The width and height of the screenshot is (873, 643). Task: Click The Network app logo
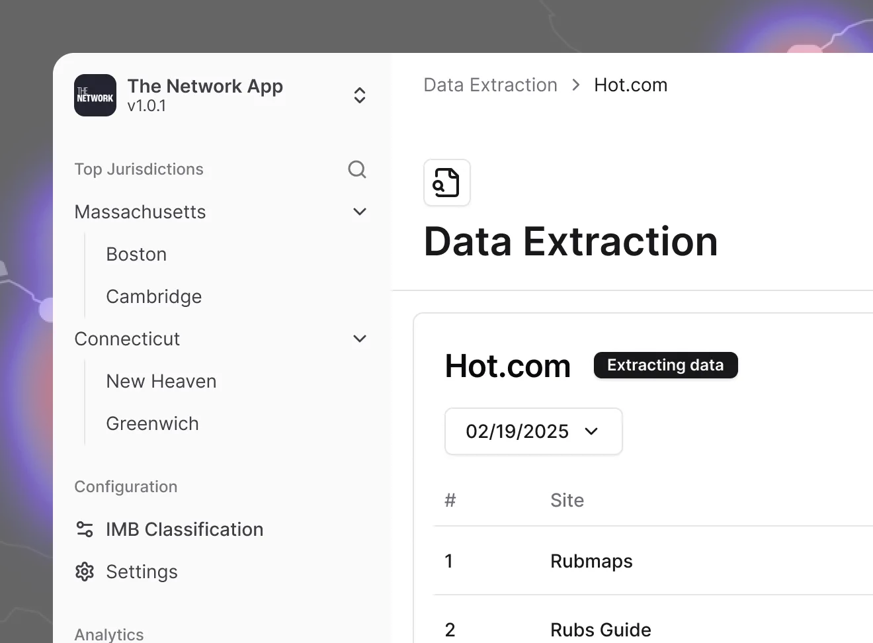(x=95, y=95)
